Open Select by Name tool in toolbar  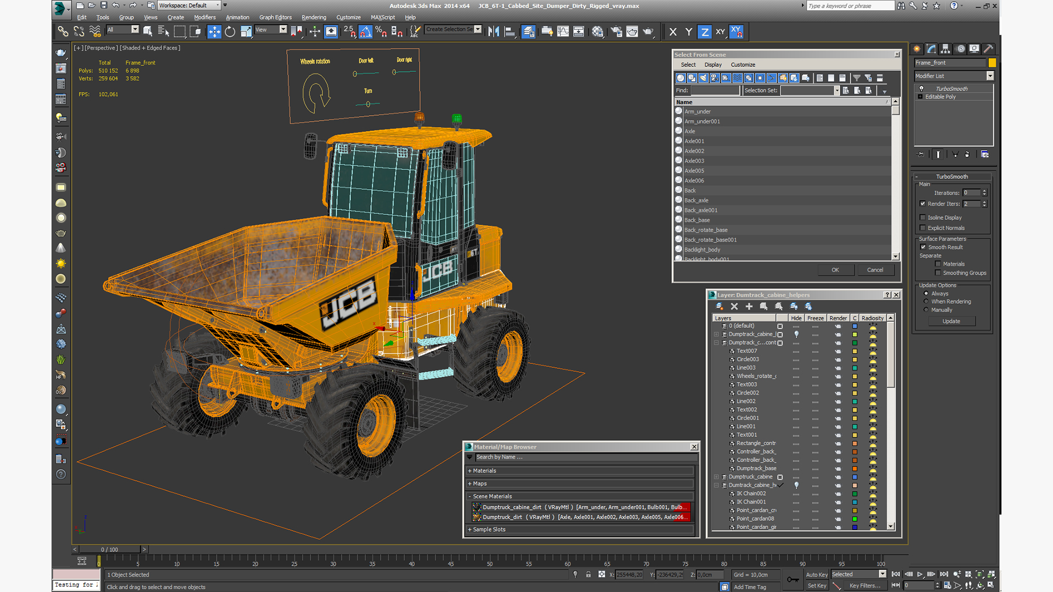pyautogui.click(x=163, y=32)
